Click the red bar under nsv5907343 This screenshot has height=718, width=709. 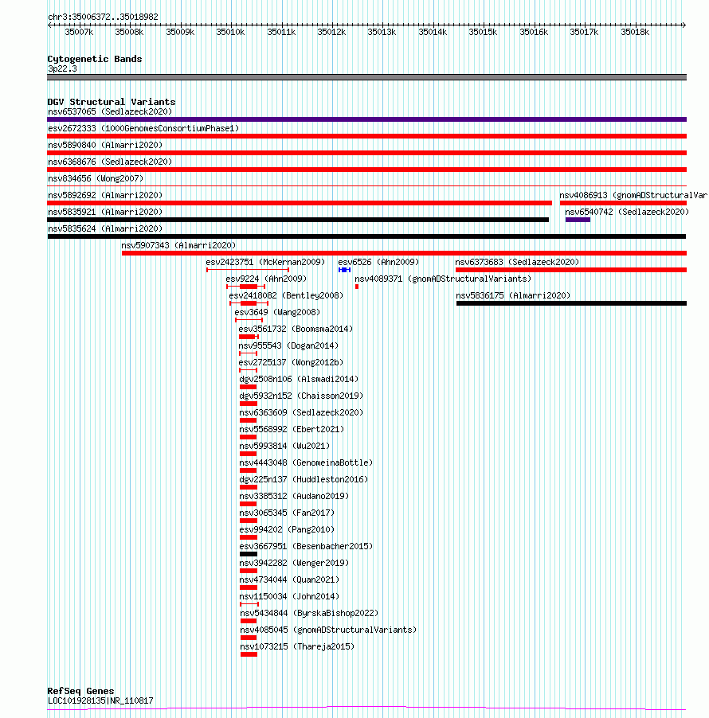click(x=404, y=253)
